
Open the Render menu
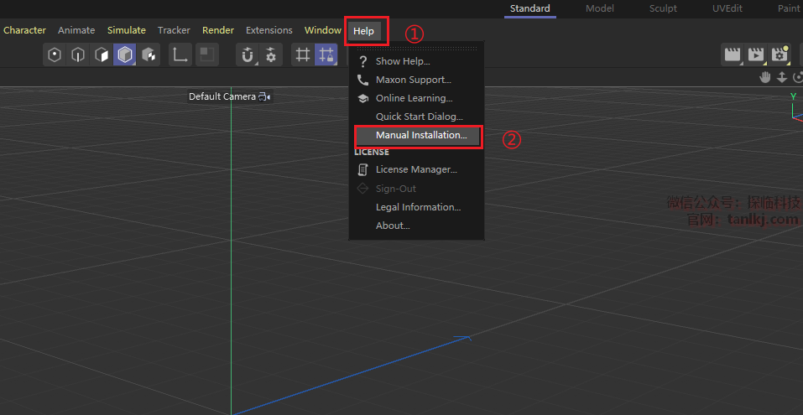tap(218, 30)
